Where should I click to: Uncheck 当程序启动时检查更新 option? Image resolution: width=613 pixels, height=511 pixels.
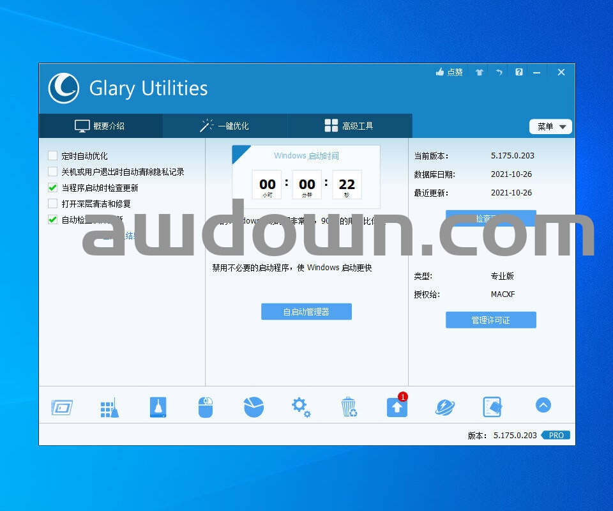(x=53, y=188)
